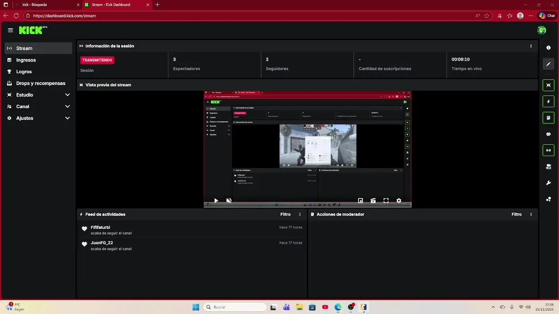
Task: Open Drops y recompensas
Action: (x=38, y=83)
